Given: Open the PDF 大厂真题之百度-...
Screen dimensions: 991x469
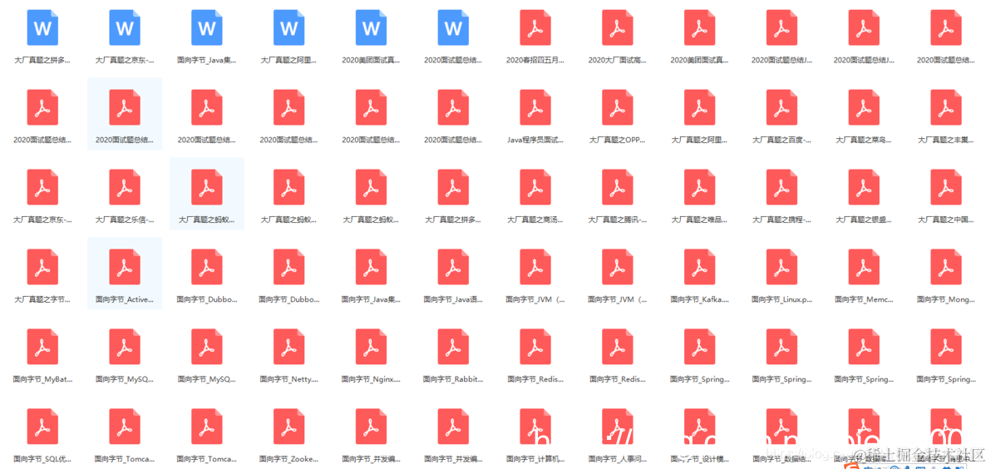Looking at the screenshot, I should [x=781, y=107].
